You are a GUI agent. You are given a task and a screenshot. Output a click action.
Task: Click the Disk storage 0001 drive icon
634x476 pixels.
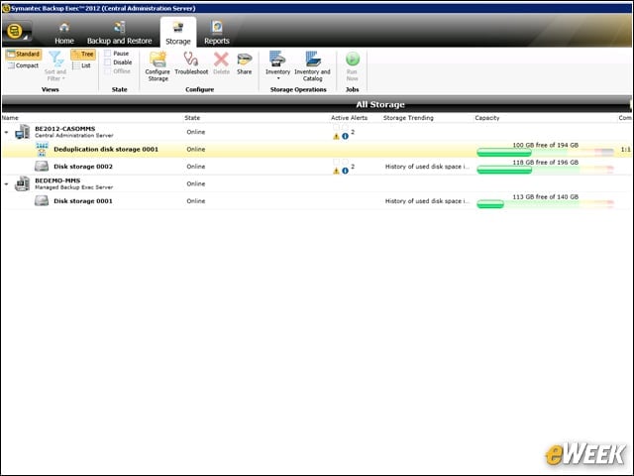click(x=42, y=200)
